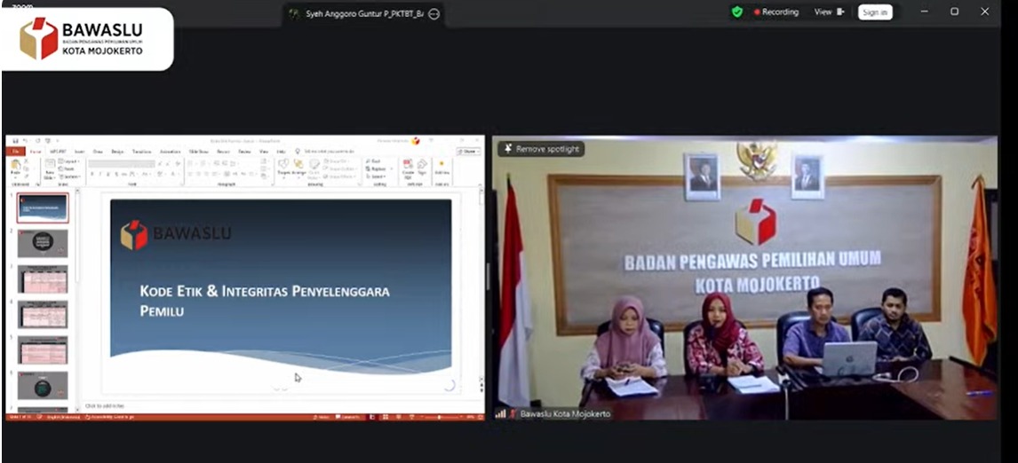The height and width of the screenshot is (463, 1018).
Task: Select slide 4 thumbnail
Action: [43, 314]
